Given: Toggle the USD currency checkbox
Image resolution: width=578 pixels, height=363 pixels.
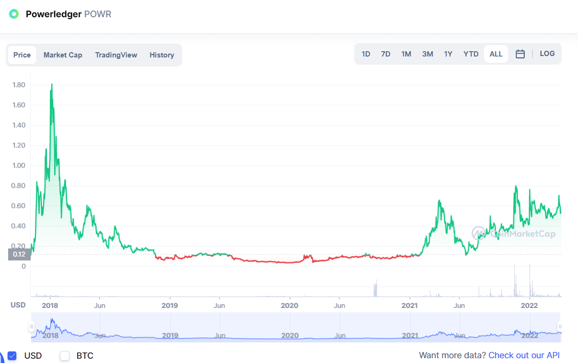Looking at the screenshot, I should 12,355.
